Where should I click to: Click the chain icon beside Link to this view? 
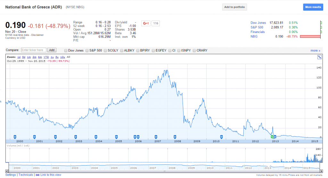pos(37,175)
